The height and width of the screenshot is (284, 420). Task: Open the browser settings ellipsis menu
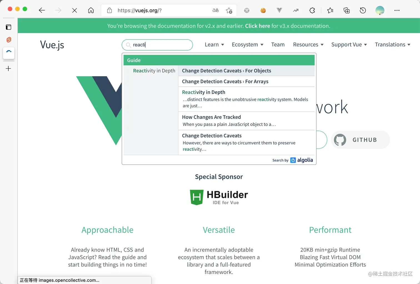pos(397,11)
